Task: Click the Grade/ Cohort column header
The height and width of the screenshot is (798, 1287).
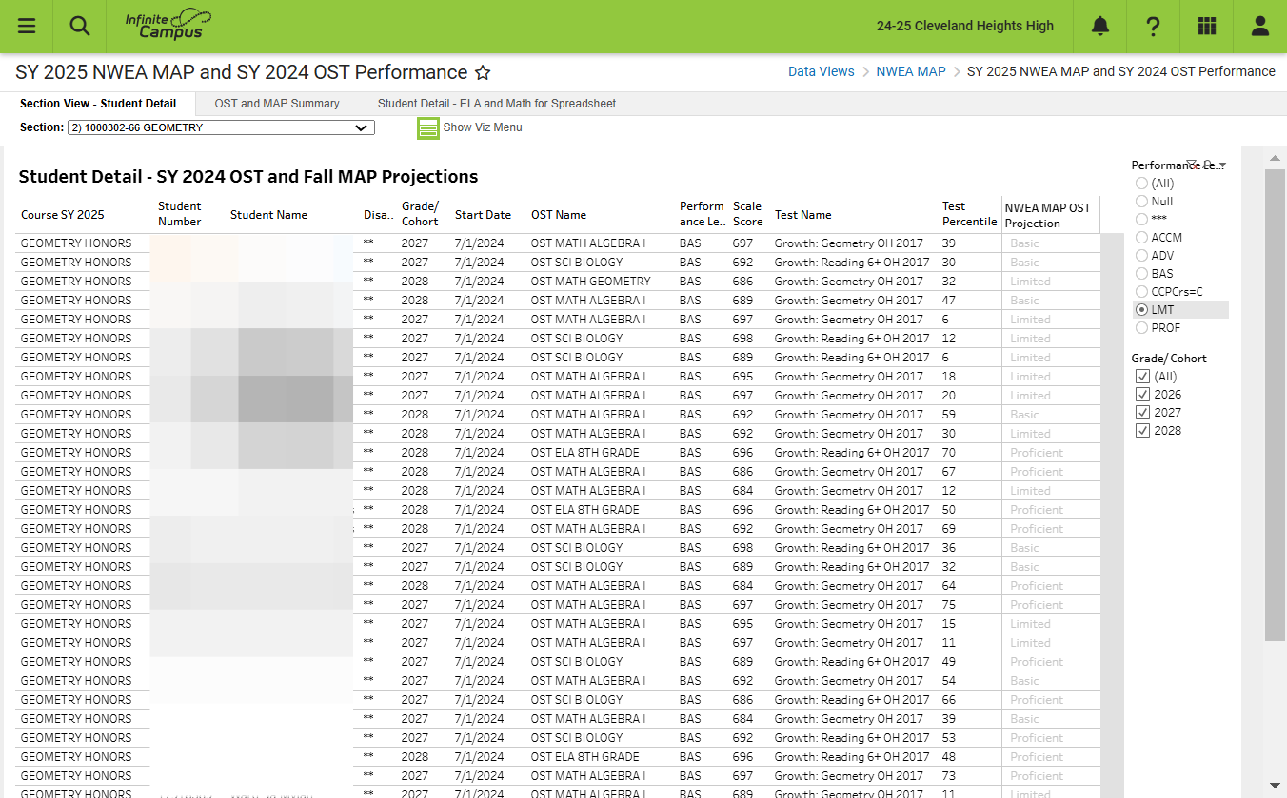Action: (x=420, y=214)
